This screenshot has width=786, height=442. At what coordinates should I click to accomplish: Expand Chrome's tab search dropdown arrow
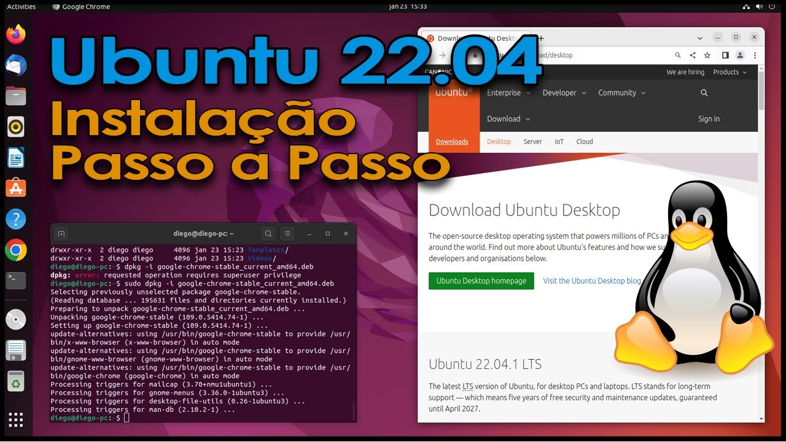[x=698, y=37]
